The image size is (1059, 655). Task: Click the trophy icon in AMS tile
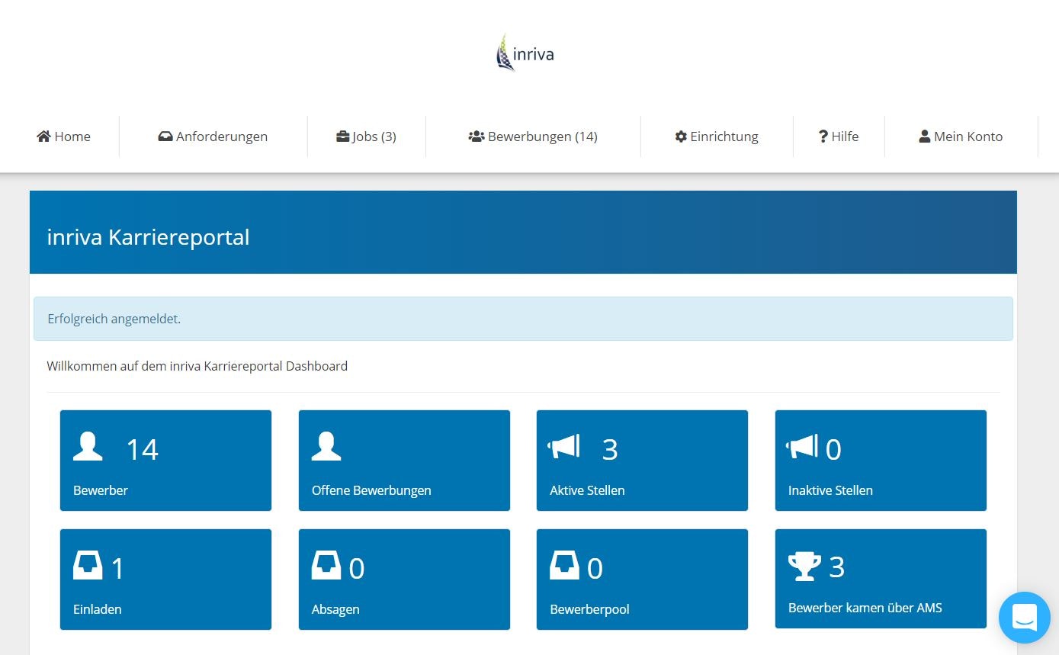coord(804,566)
